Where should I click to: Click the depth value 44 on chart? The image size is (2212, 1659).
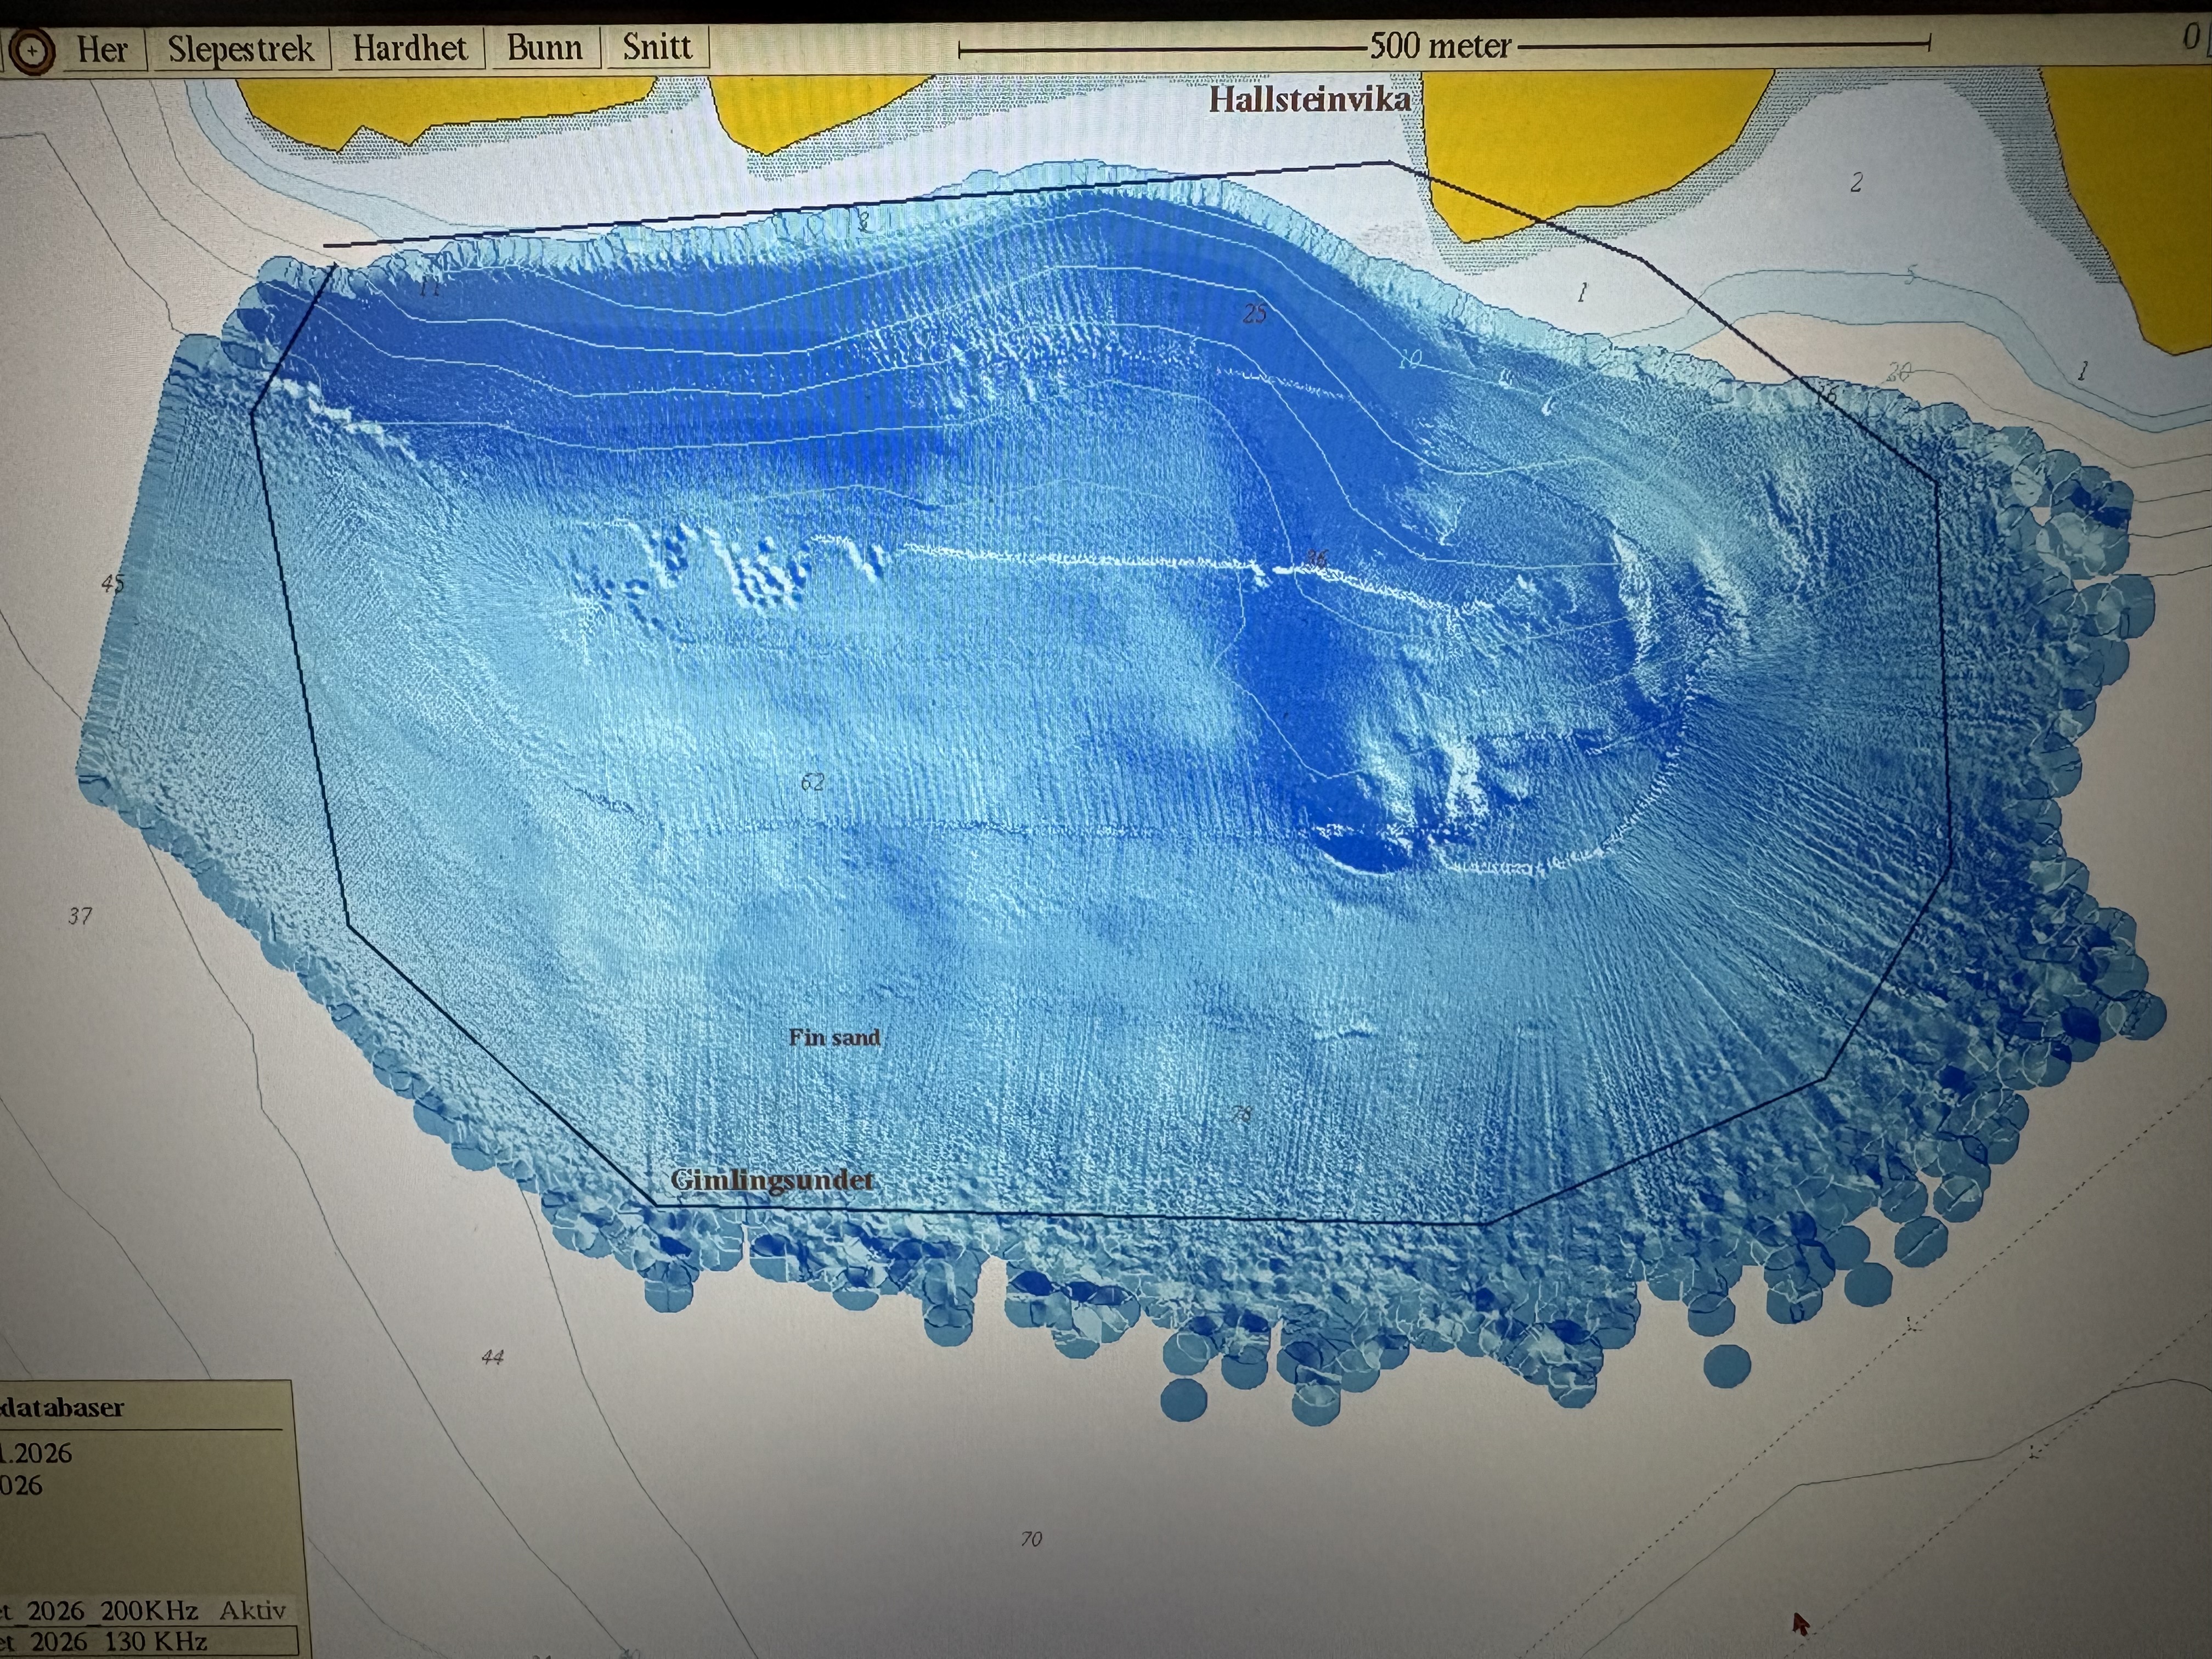[x=492, y=1357]
